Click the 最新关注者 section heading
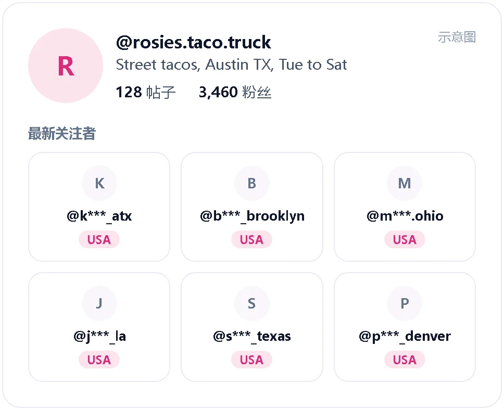Image resolution: width=504 pixels, height=410 pixels. pyautogui.click(x=62, y=133)
